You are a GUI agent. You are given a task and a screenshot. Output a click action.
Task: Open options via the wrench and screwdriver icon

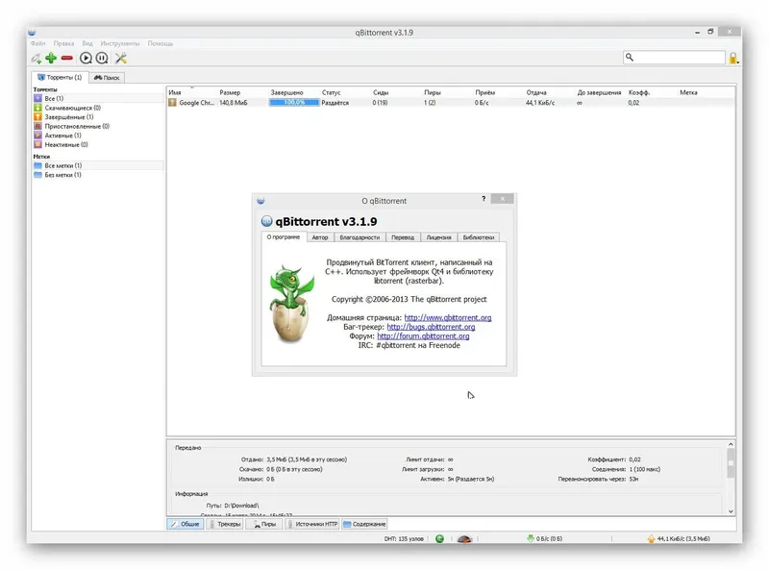pyautogui.click(x=121, y=58)
